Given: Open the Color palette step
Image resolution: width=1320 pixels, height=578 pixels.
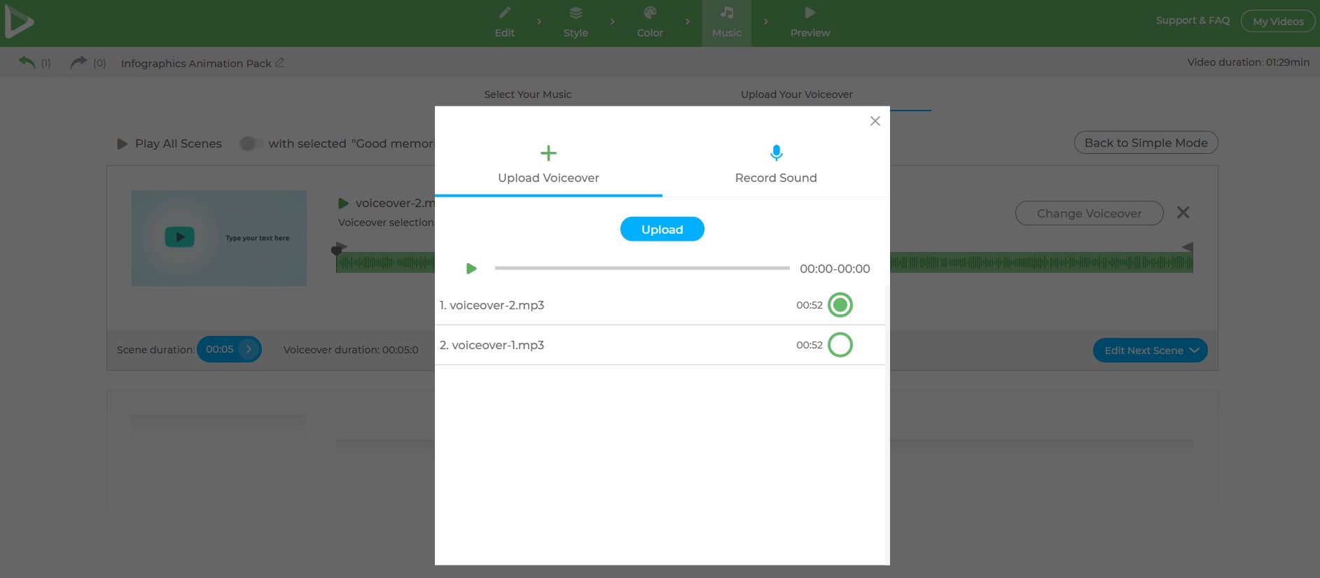Looking at the screenshot, I should [x=650, y=22].
